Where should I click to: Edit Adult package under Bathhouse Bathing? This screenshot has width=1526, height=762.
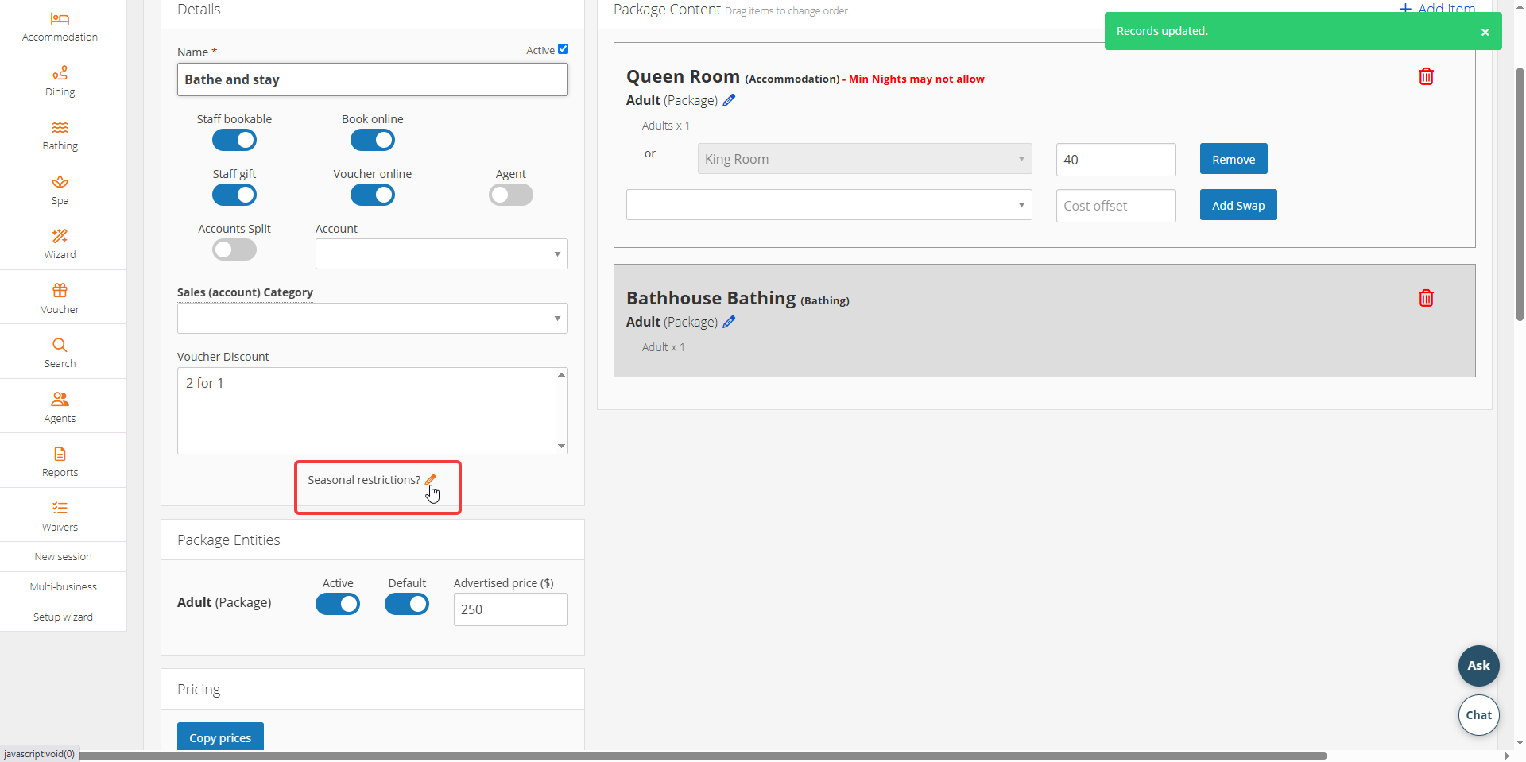click(729, 322)
